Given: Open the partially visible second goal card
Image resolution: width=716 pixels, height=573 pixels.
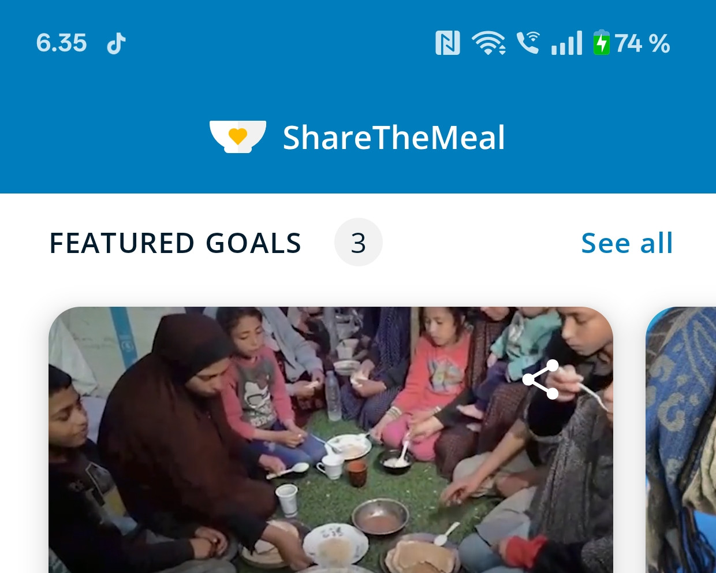Looking at the screenshot, I should point(681,440).
